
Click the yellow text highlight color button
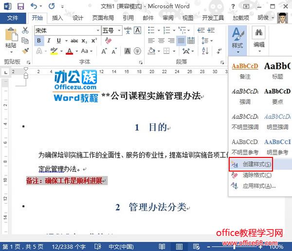[x=54, y=51]
